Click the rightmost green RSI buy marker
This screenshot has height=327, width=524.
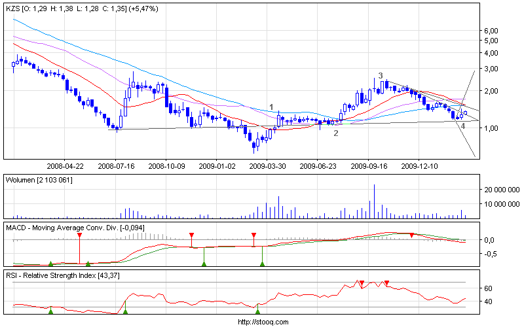click(x=257, y=311)
